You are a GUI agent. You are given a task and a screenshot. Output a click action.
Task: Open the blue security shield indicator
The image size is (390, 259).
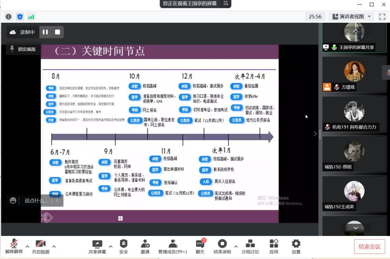point(20,17)
